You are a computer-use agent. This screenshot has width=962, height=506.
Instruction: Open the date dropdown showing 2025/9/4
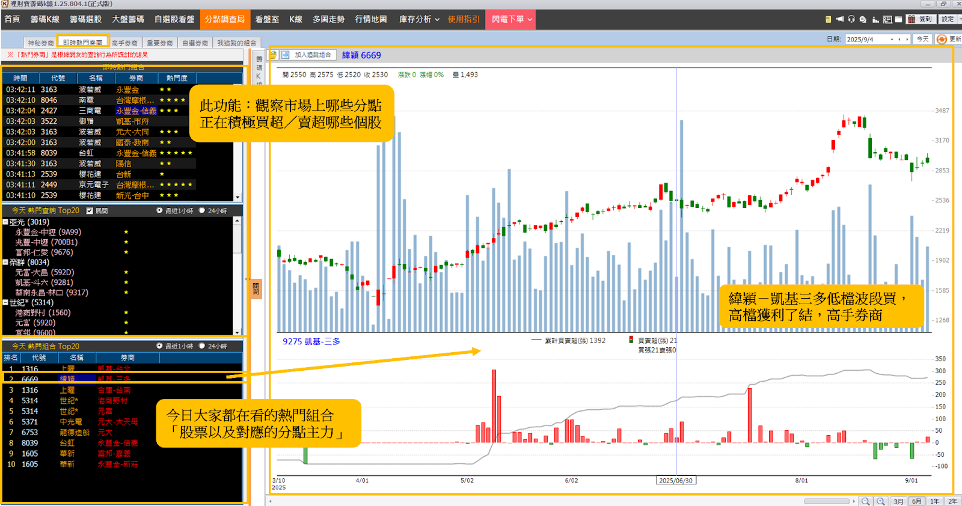coord(891,39)
